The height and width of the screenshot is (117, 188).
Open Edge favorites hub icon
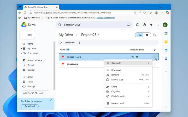click(151, 13)
